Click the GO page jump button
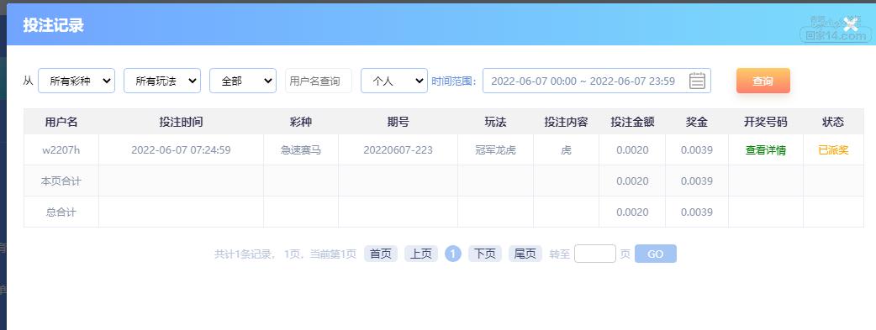Viewport: 876px width, 330px height. tap(656, 254)
